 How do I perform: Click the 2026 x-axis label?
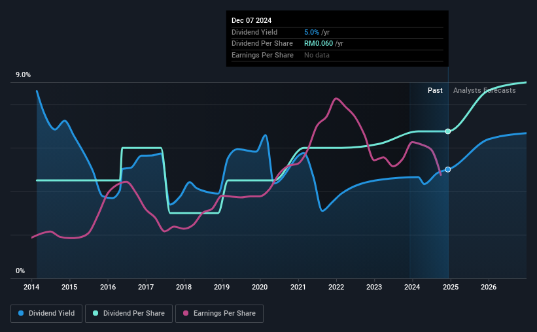point(489,287)
